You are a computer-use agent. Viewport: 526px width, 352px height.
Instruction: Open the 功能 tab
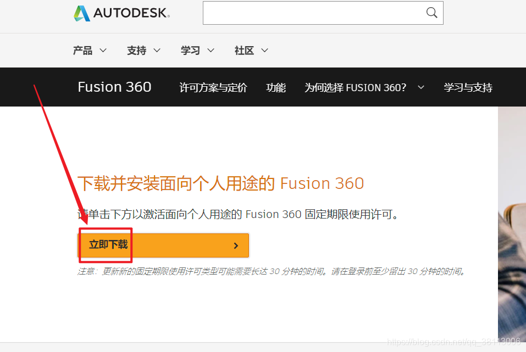276,87
